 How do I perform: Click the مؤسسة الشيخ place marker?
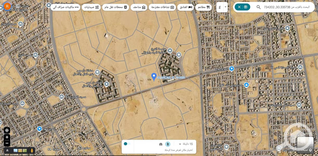pyautogui.click(x=170, y=50)
